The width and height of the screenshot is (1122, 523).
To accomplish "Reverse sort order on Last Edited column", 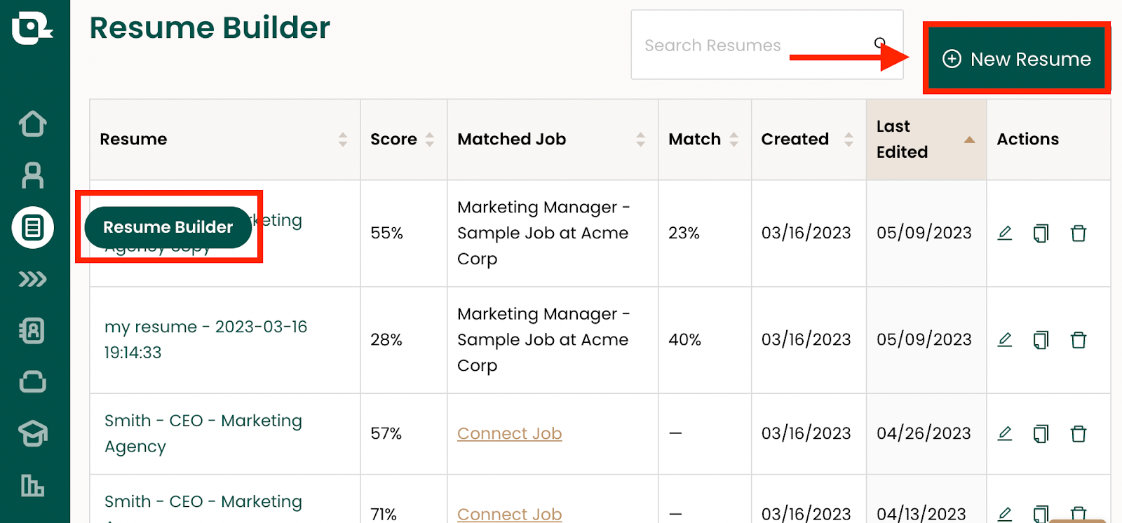I will (x=968, y=139).
